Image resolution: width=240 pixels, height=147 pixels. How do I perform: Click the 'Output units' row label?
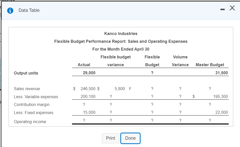[x=26, y=73]
